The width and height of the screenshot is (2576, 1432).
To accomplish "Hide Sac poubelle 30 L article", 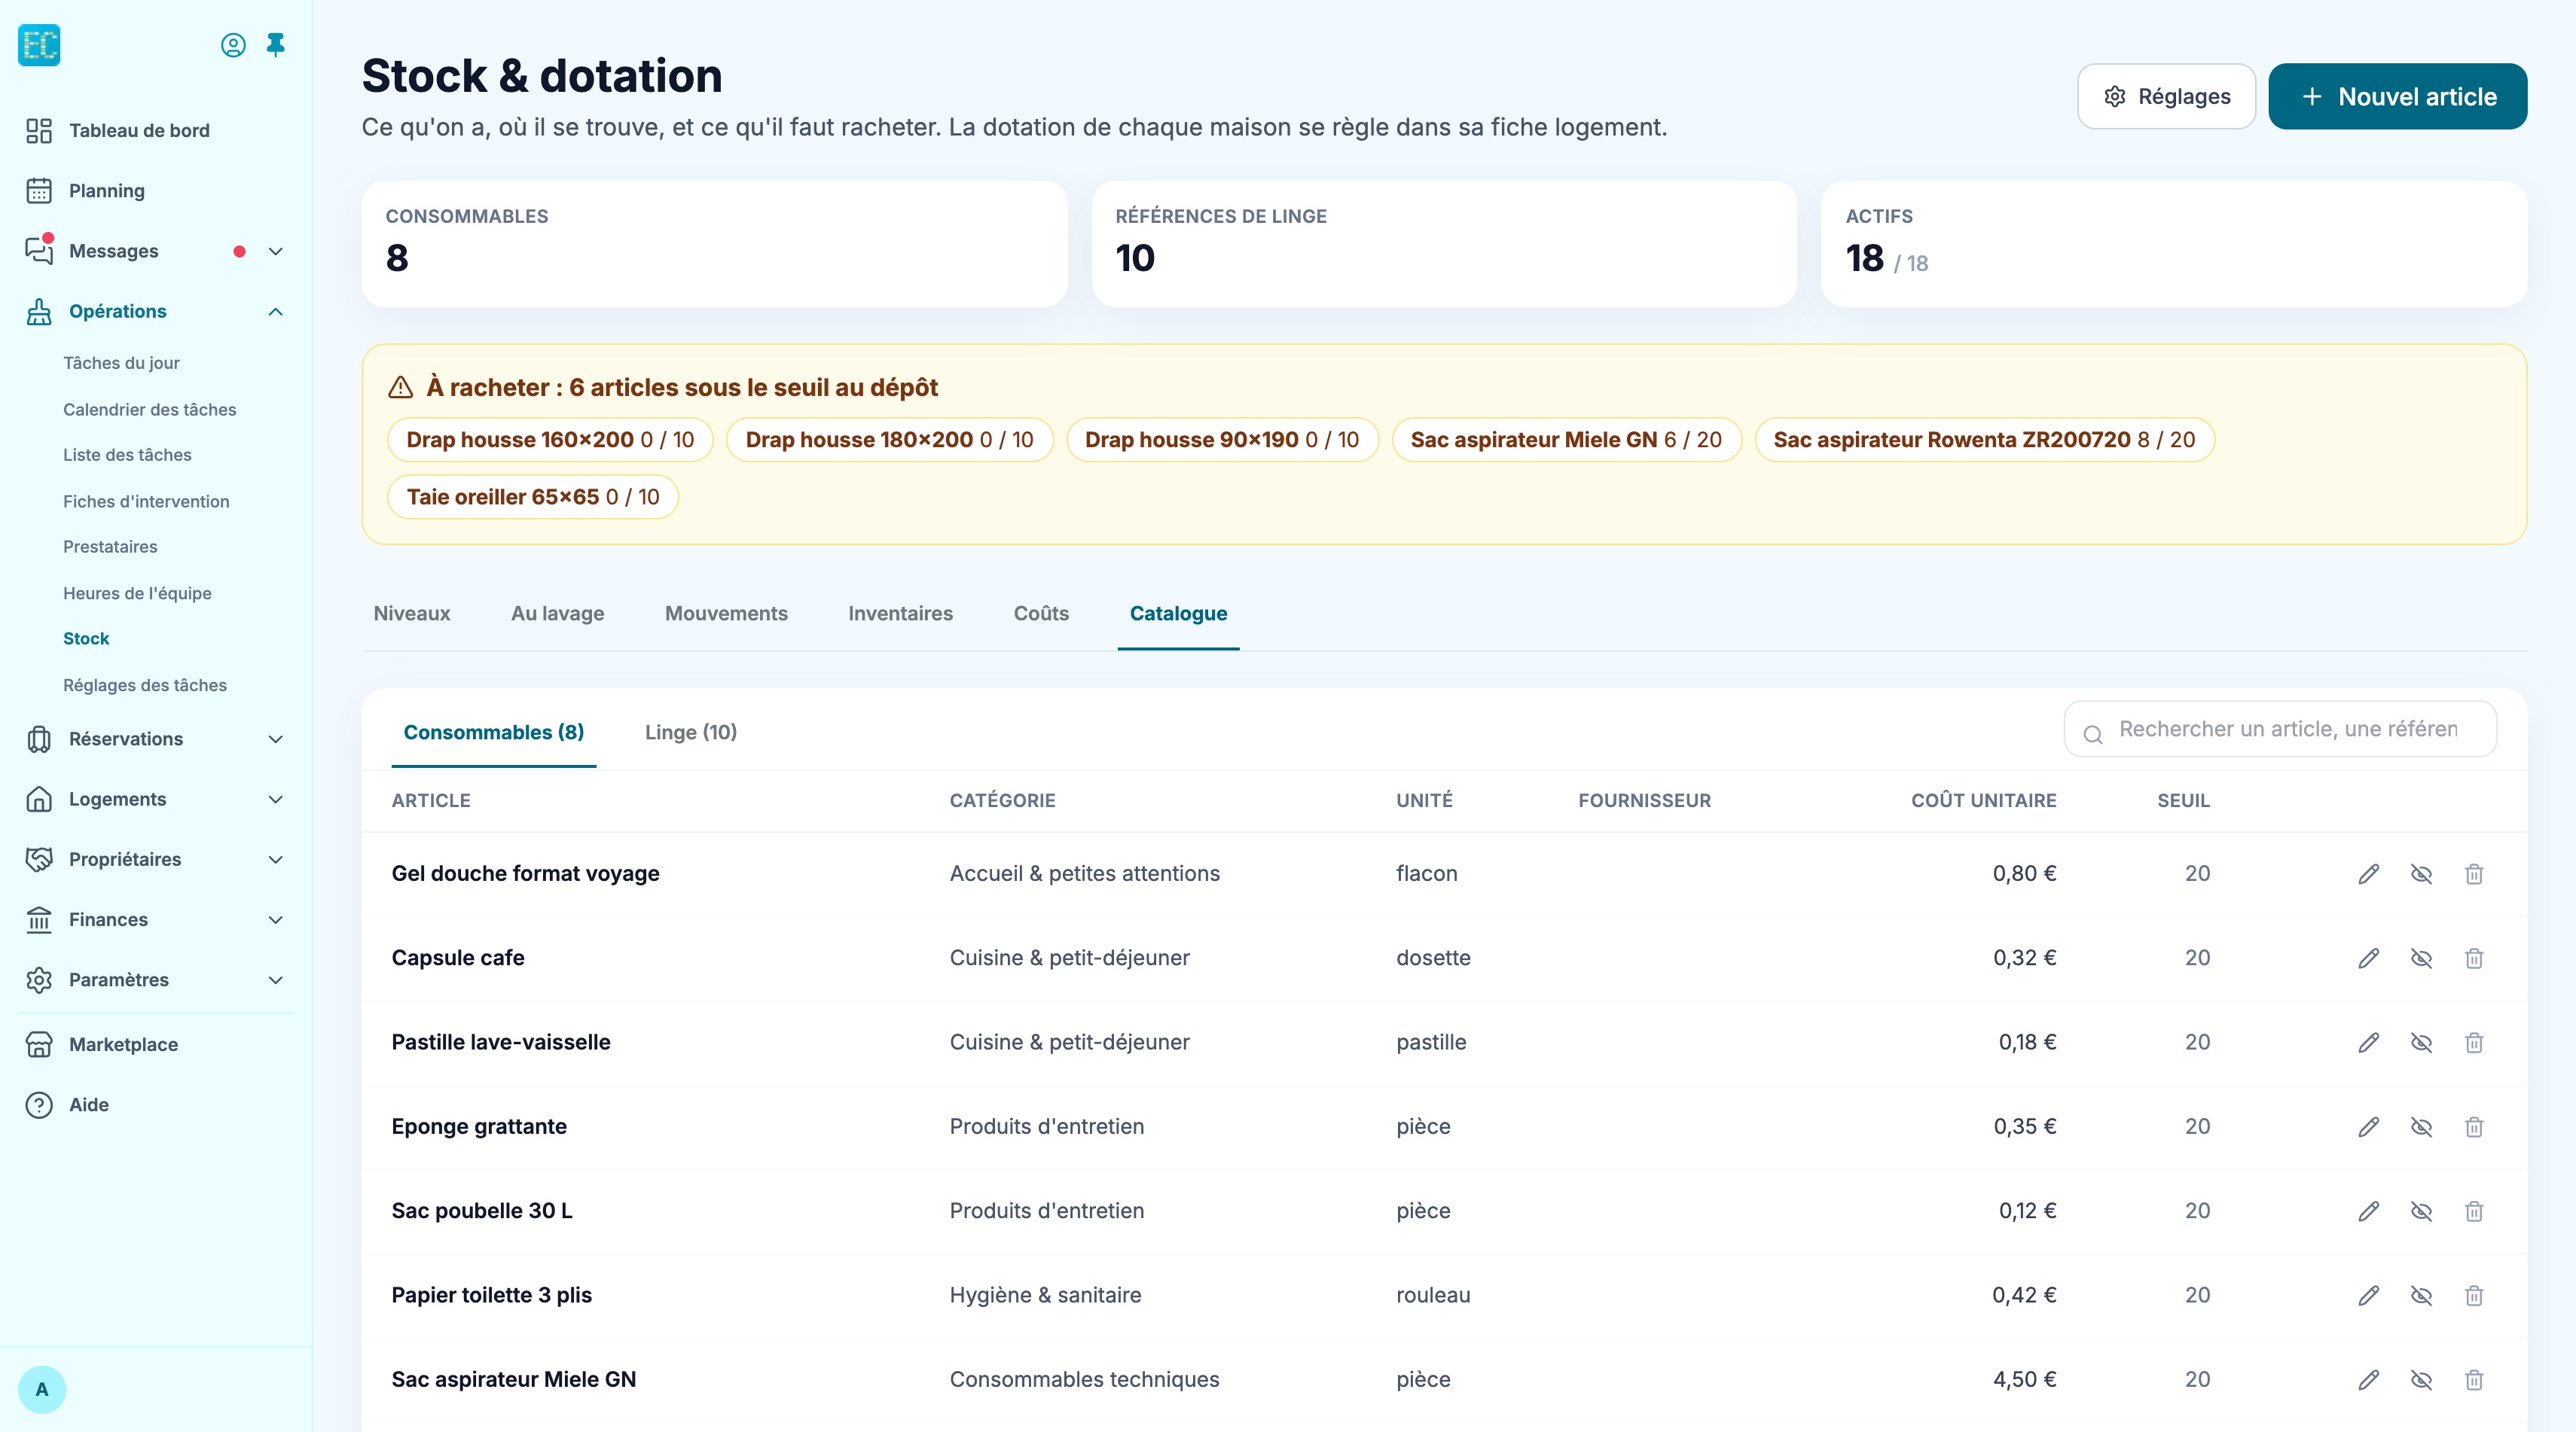I will click(2421, 1211).
